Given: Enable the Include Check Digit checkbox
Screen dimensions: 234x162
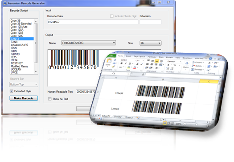Looking at the screenshot, I should pos(112,16).
